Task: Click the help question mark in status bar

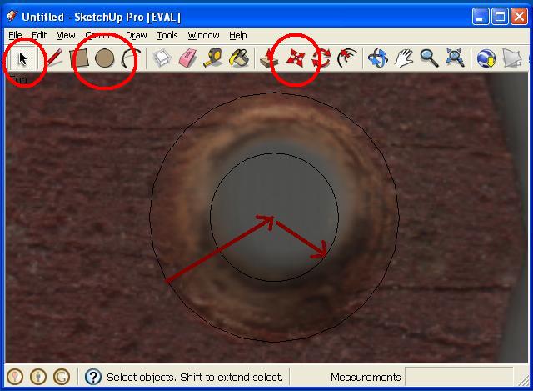Action: point(93,377)
